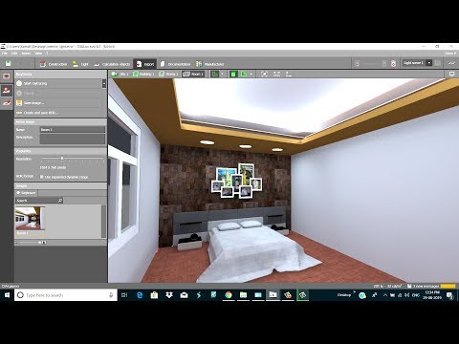Screen dimensions: 459x344
Task: Click the green floor plan view icon
Action: 244,75
